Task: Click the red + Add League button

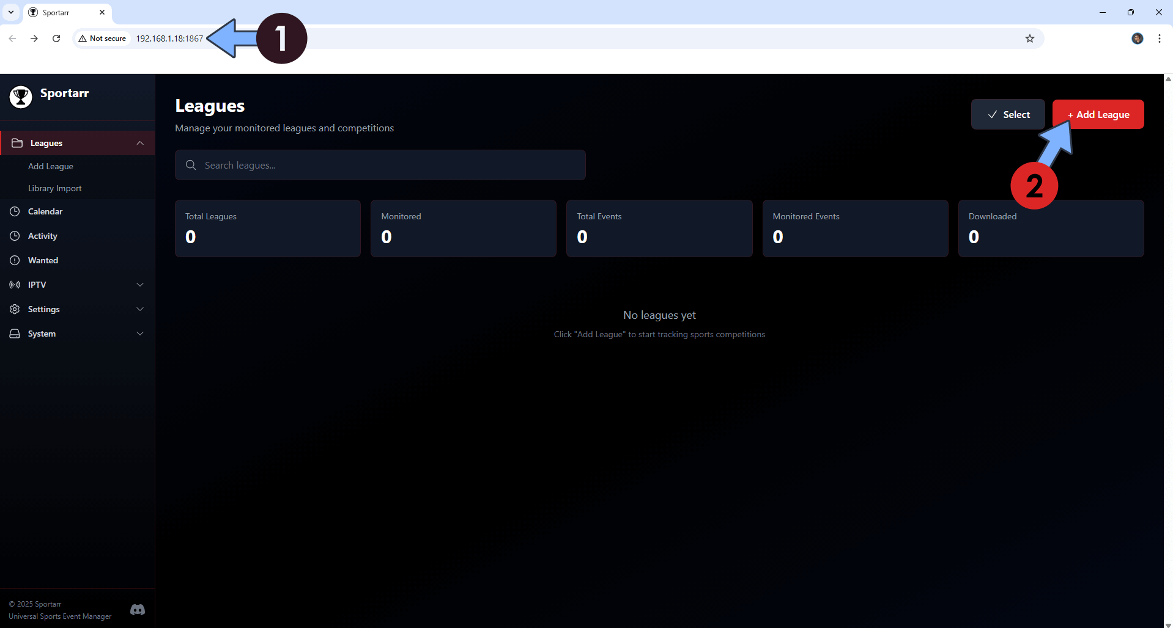Action: pos(1098,114)
